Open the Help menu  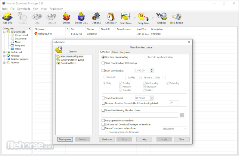[44, 9]
